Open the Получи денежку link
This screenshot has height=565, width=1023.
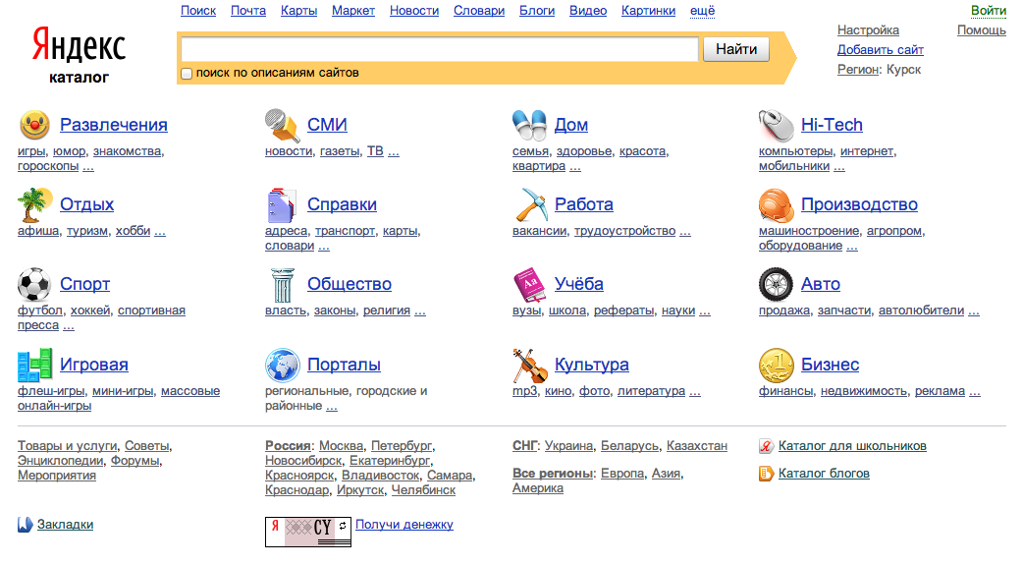coord(404,525)
